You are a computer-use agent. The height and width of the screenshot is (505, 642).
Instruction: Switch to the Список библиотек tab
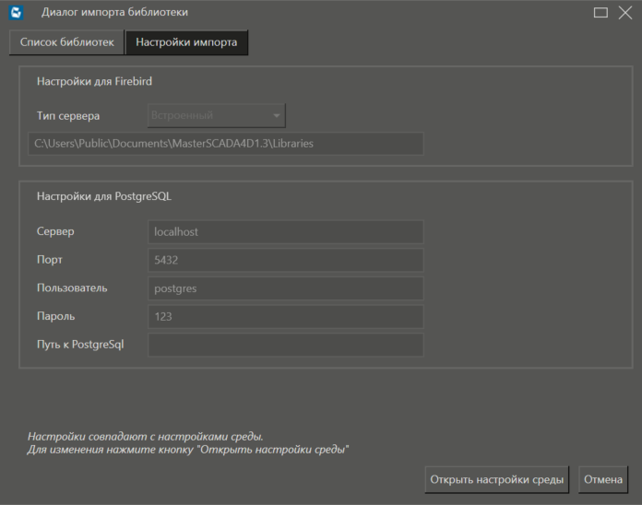[66, 42]
